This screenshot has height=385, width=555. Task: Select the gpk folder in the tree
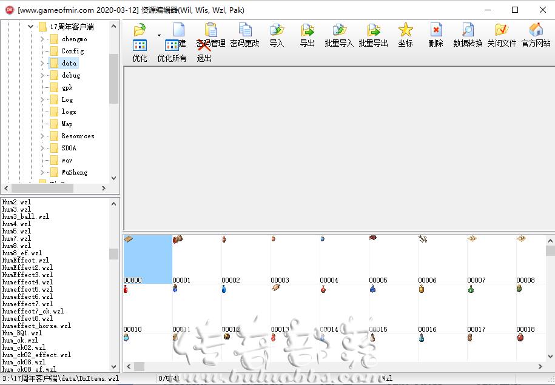[67, 87]
